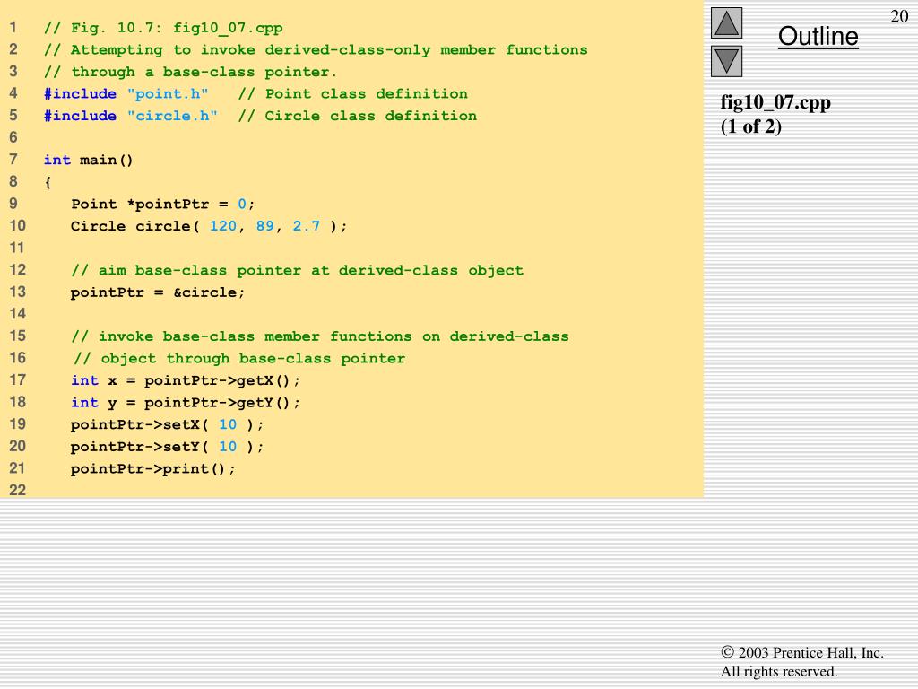Click the fig10_07.cpp file name label
This screenshot has height=689, width=918.
(775, 102)
